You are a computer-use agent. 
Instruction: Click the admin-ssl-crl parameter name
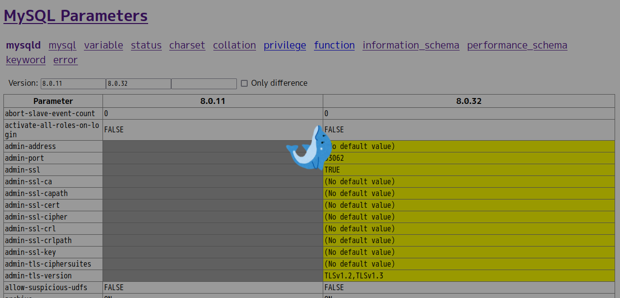point(30,228)
